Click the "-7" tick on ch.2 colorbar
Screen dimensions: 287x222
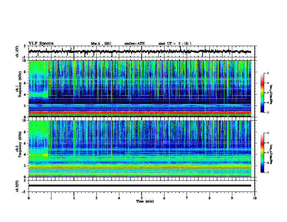click(267, 173)
